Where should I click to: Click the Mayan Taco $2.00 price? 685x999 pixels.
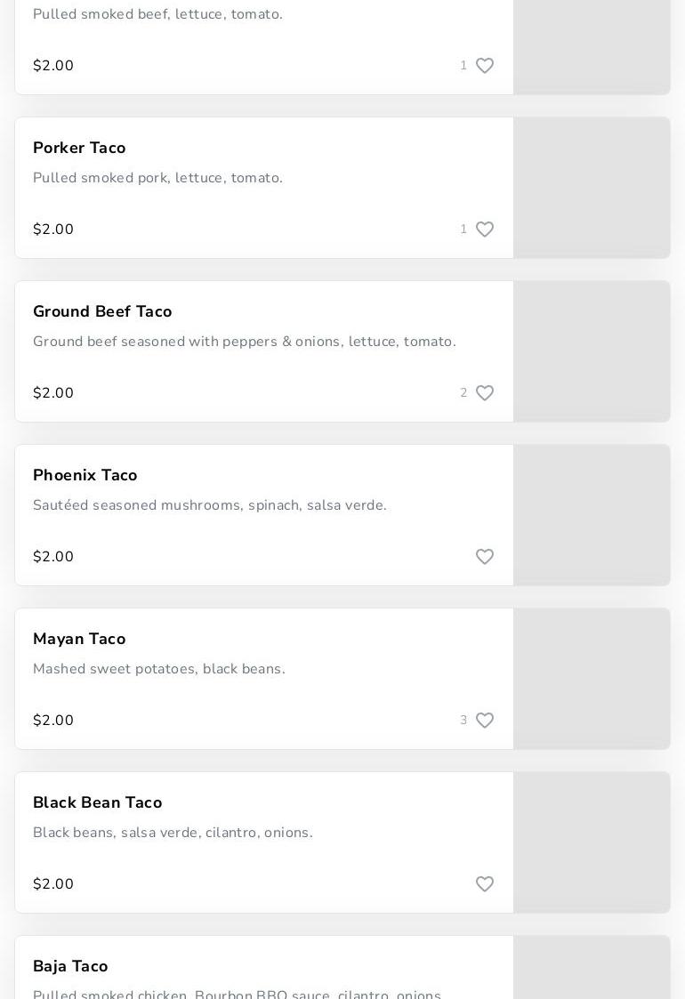[53, 721]
